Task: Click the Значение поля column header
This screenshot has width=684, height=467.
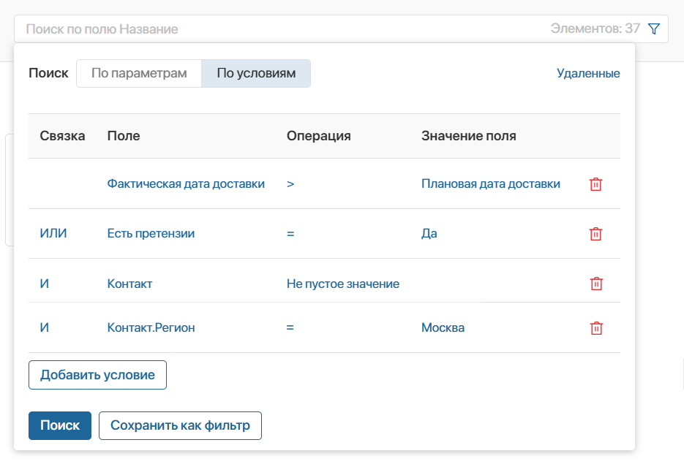Action: [468, 136]
